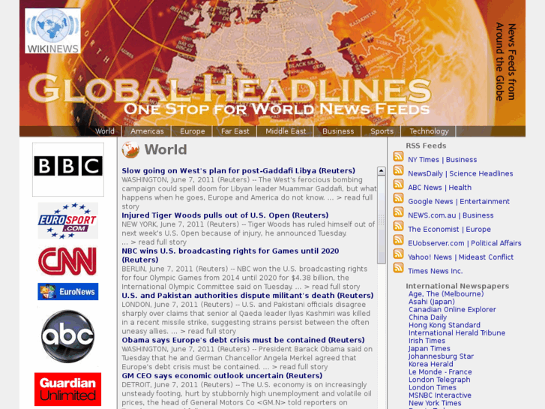The height and width of the screenshot is (409, 545).
Task: Click the globe icon beside World heading
Action: (x=130, y=150)
